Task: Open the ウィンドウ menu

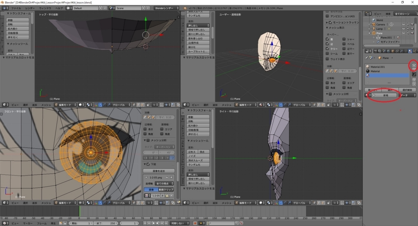Action: point(45,8)
